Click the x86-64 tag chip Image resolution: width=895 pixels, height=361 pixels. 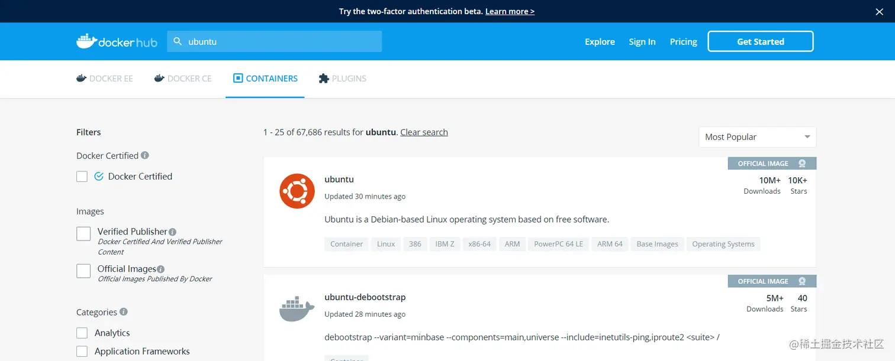[x=479, y=244]
